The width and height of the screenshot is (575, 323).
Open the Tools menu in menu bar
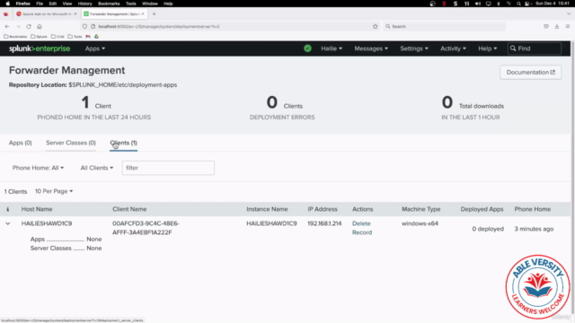pyautogui.click(x=131, y=4)
